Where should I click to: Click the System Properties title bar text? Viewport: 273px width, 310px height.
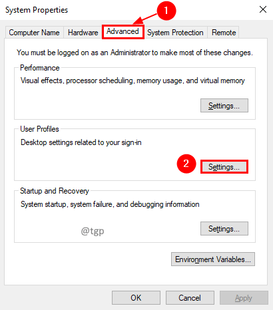click(37, 10)
